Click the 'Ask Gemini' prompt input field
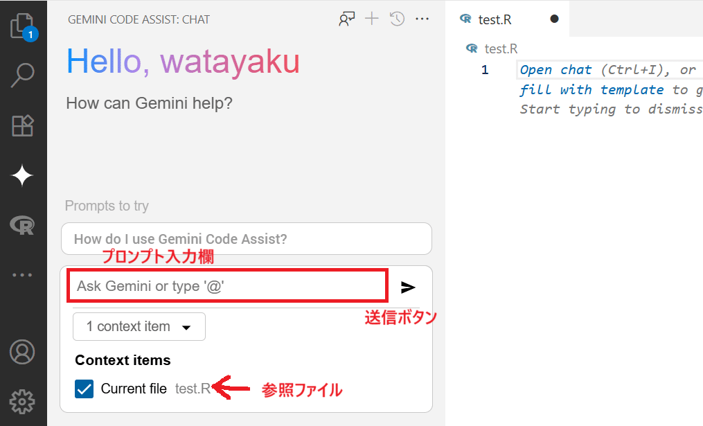This screenshot has height=426, width=703. [x=226, y=285]
